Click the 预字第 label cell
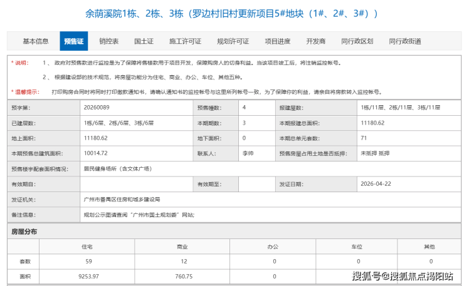This screenshot has width=464, height=286. tap(43, 108)
